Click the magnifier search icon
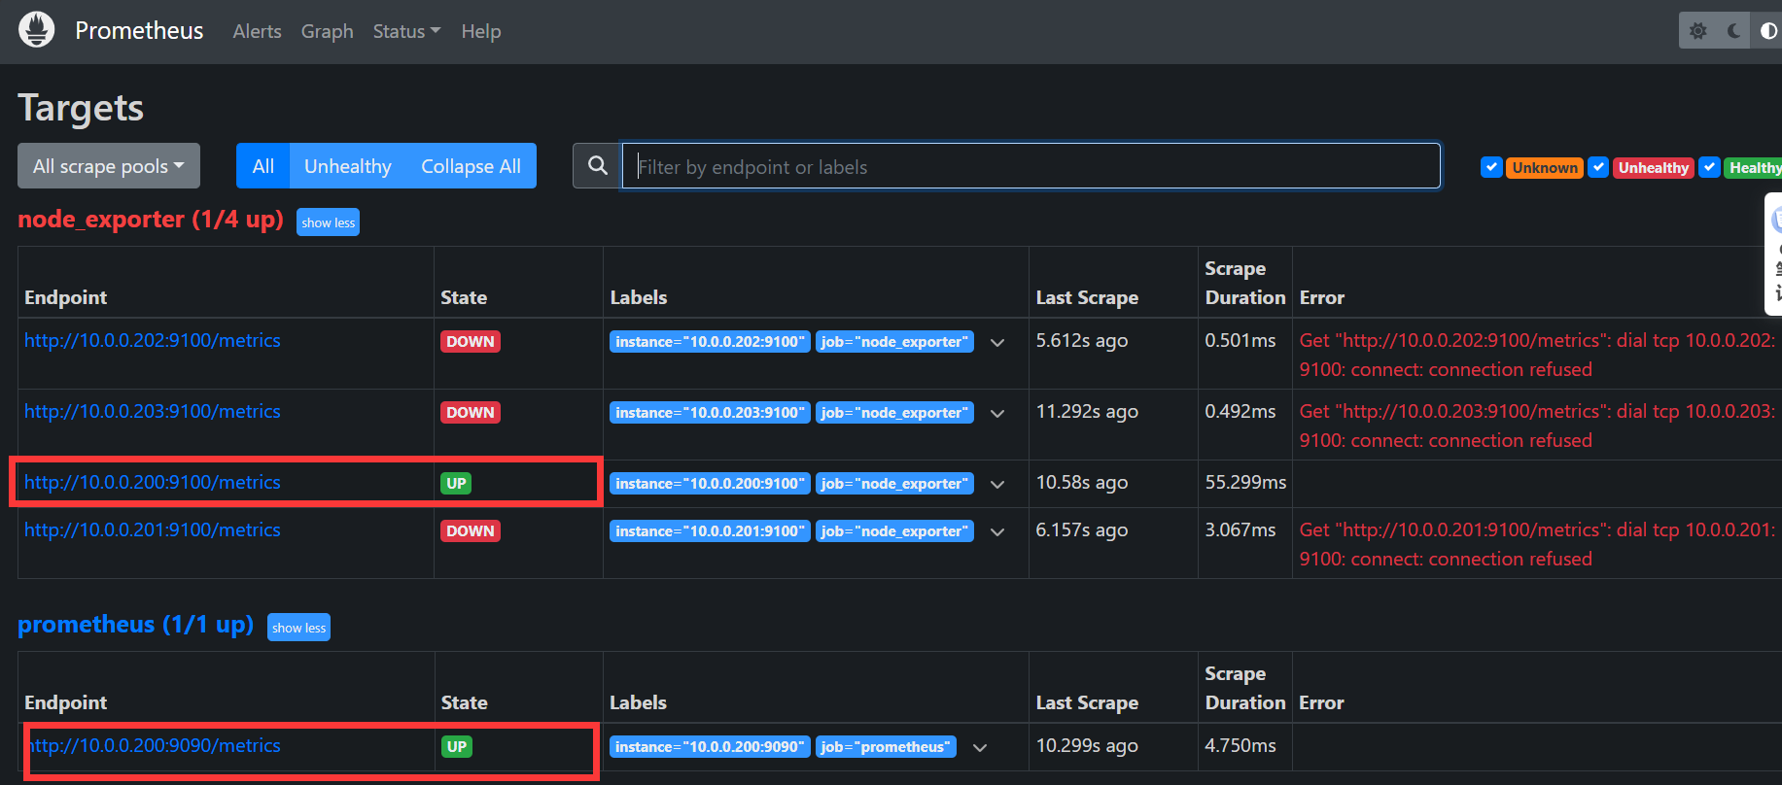Viewport: 1782px width, 785px height. [598, 166]
